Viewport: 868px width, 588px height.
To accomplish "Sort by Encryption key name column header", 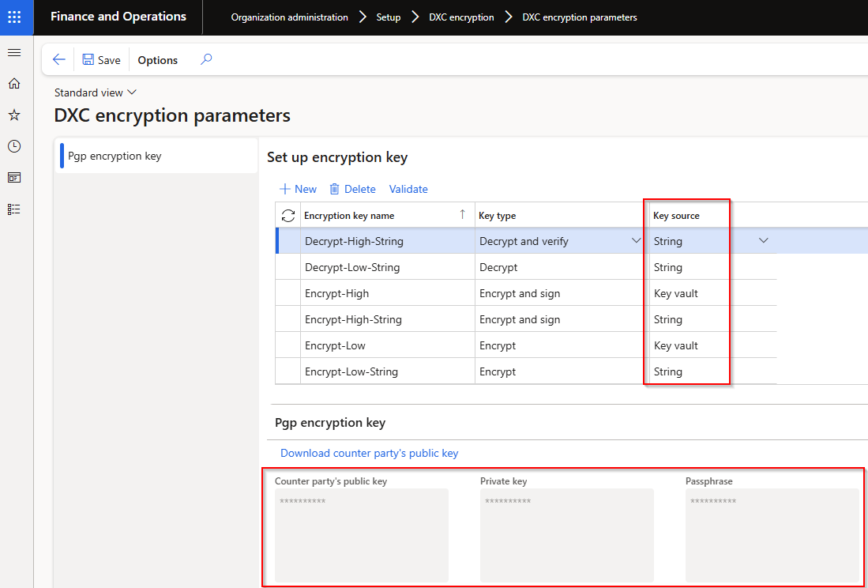I will point(349,215).
